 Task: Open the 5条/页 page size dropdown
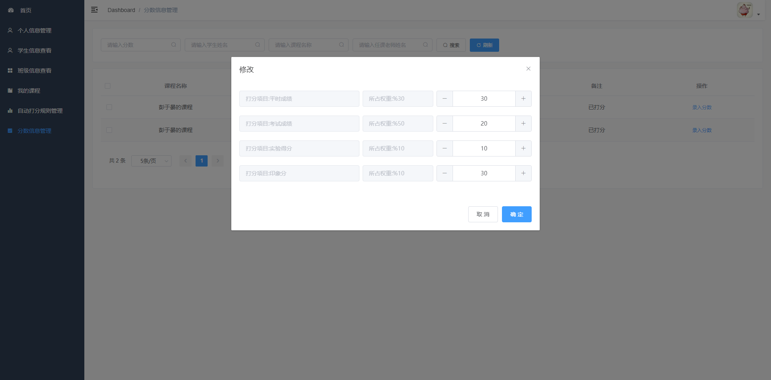(x=151, y=161)
